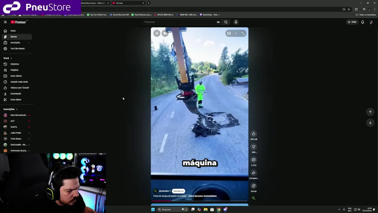Click Inscrever-se button
The width and height of the screenshot is (378, 213).
tap(178, 191)
